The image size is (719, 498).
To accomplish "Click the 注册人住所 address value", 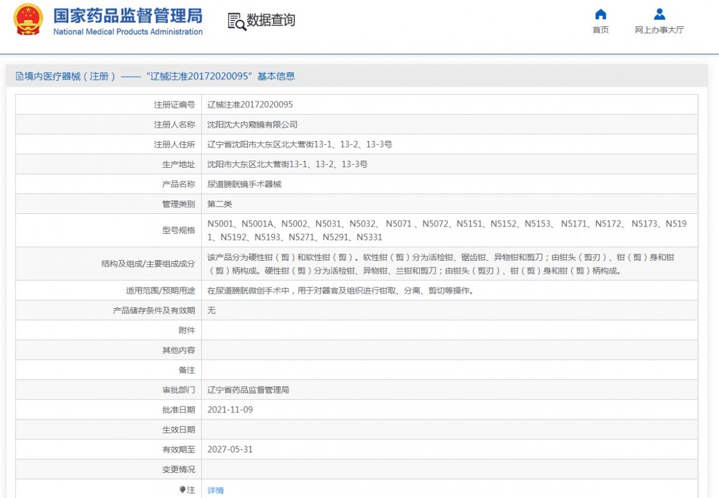I will [x=300, y=144].
